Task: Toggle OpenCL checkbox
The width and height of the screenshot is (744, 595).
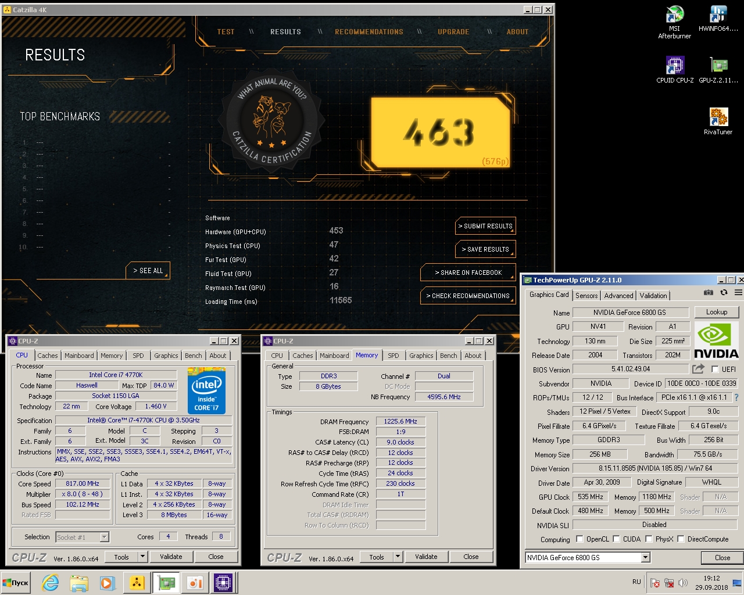Action: 580,539
